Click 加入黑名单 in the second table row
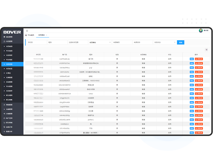The image size is (213, 153). pyautogui.click(x=199, y=63)
